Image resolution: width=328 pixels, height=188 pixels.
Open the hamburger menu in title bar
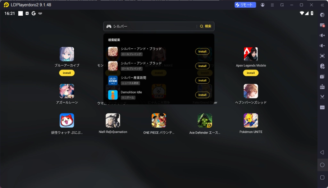point(272,5)
